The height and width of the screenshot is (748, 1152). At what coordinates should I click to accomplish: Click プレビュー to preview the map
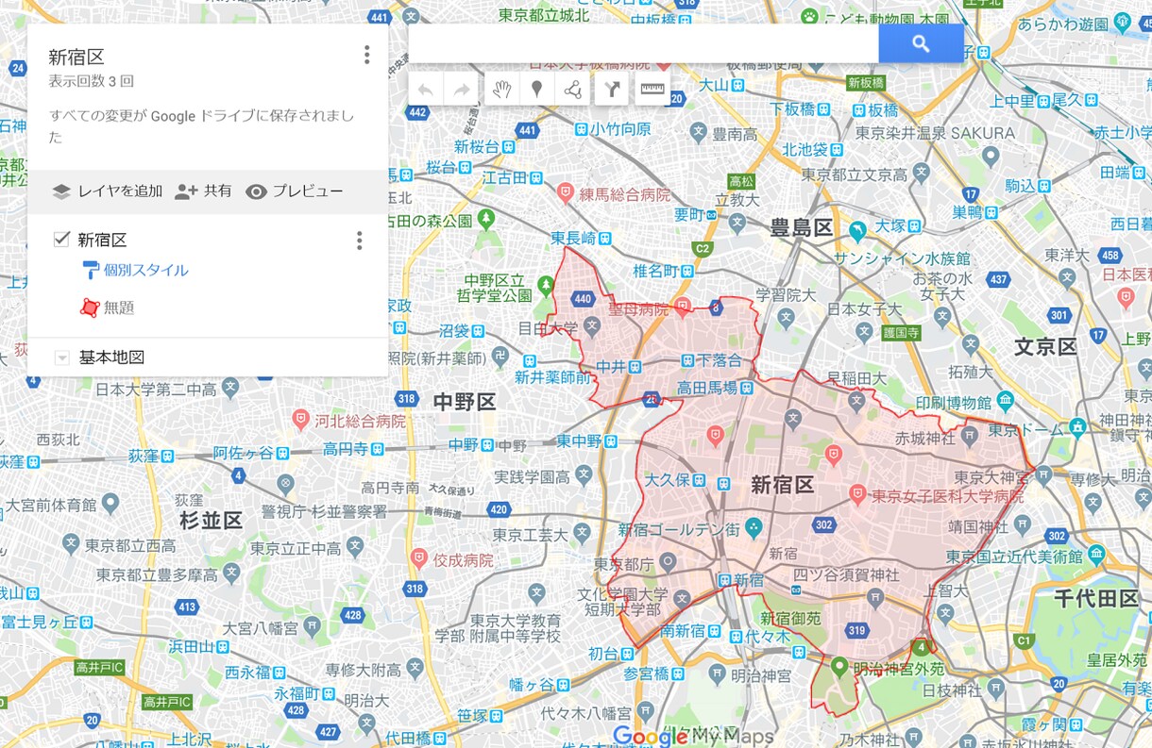[295, 191]
